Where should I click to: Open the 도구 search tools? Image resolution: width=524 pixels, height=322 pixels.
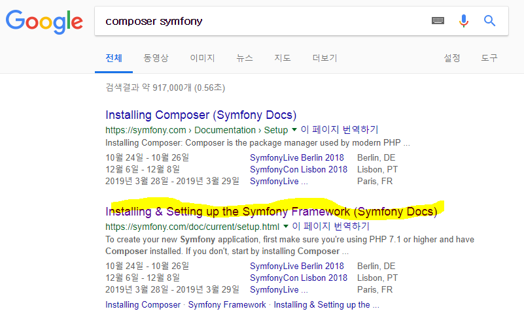489,58
